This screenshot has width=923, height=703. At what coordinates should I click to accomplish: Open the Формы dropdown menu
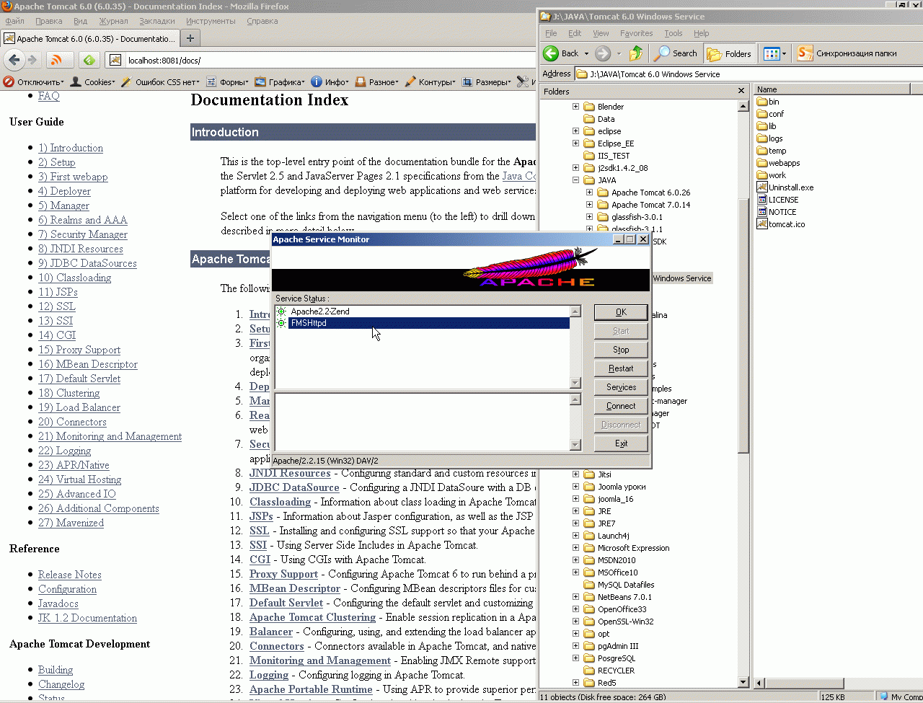pyautogui.click(x=227, y=82)
